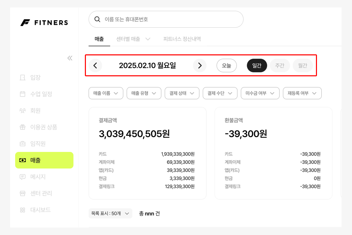Switch to 월간 monthly view
The height and width of the screenshot is (235, 352).
click(302, 66)
